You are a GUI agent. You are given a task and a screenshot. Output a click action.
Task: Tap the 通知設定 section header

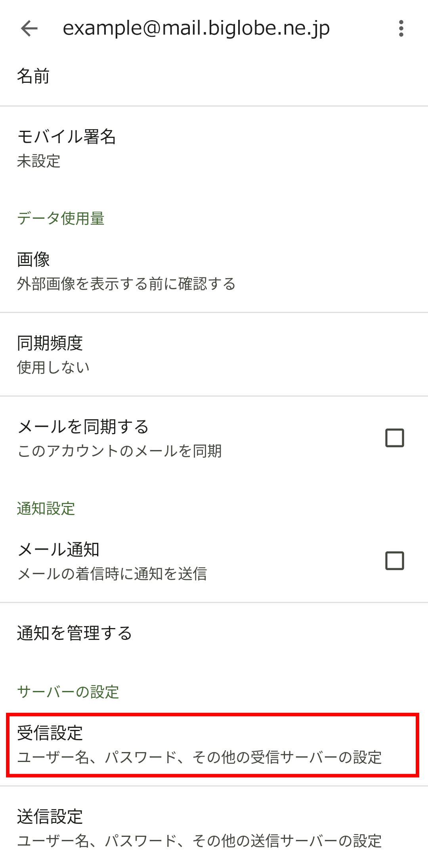46,508
